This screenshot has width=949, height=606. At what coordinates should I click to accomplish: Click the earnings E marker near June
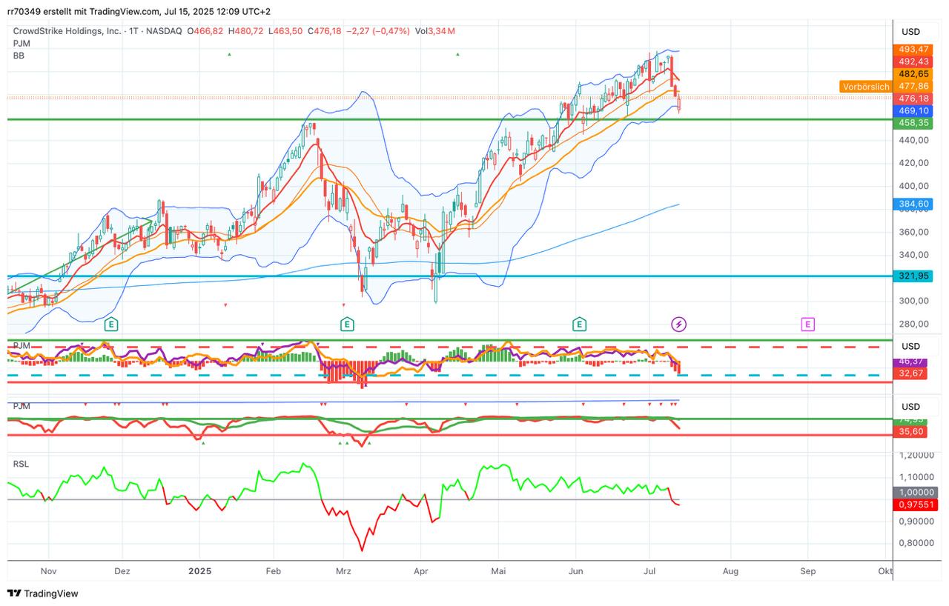coord(579,324)
